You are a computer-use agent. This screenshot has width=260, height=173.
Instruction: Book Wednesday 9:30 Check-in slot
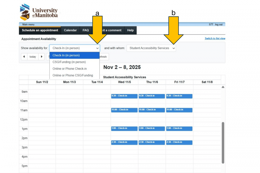[124, 96]
